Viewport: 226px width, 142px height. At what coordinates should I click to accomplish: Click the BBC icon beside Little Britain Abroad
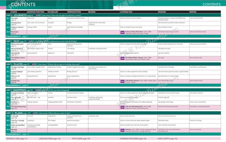[x=122, y=81]
